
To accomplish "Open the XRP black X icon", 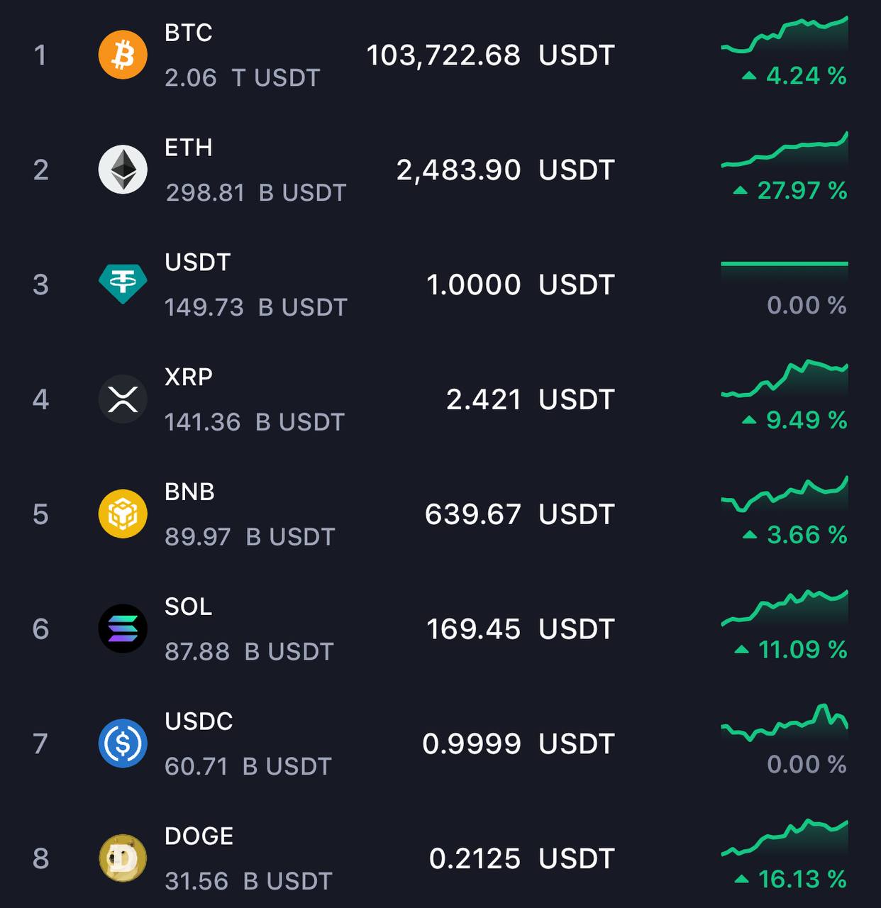I will (123, 399).
